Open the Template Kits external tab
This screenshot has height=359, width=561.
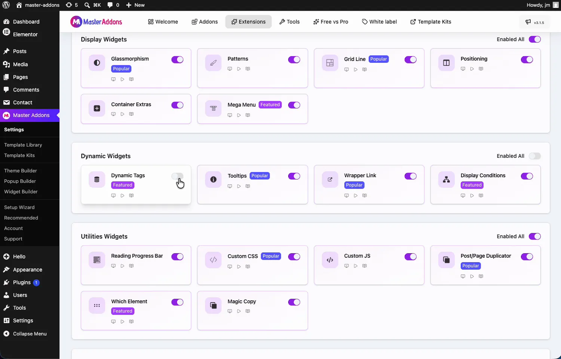tap(430, 22)
